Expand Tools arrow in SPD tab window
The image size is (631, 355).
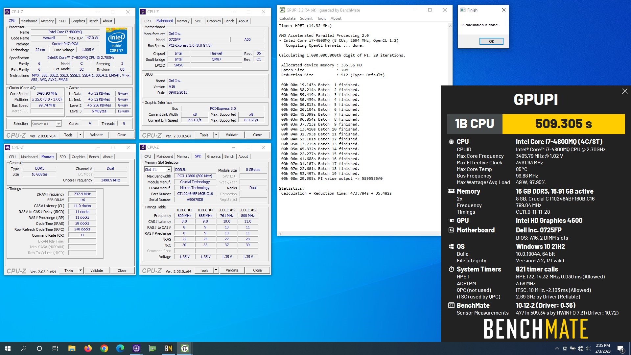[216, 270]
